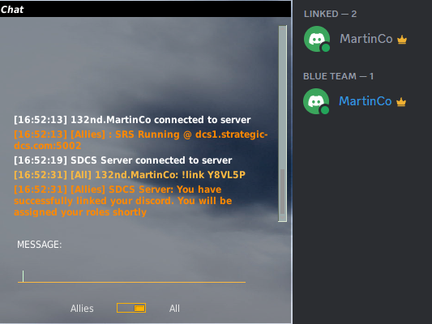This screenshot has width=432, height=324.
Task: Select the Allies chat option label
Action: tap(82, 309)
